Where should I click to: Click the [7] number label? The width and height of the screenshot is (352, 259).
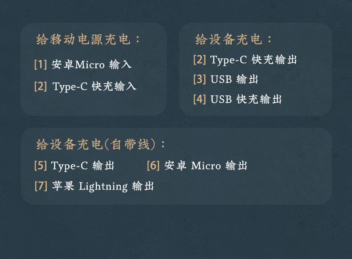pyautogui.click(x=41, y=186)
